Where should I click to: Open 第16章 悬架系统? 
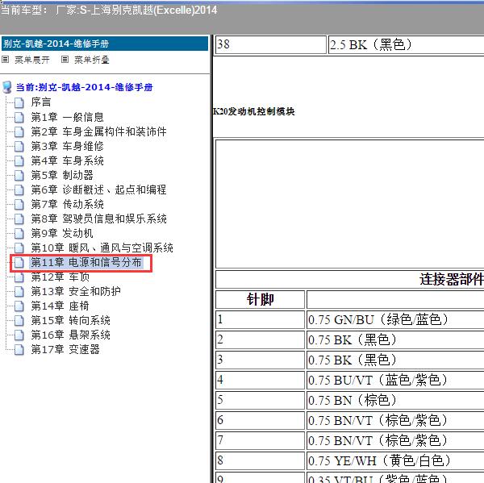(70, 335)
